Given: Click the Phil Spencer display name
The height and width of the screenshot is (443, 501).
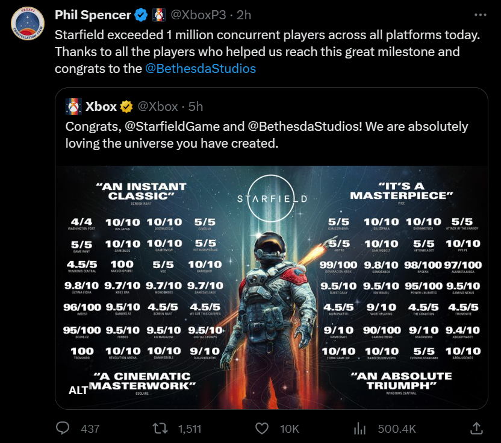Looking at the screenshot, I should pos(93,15).
